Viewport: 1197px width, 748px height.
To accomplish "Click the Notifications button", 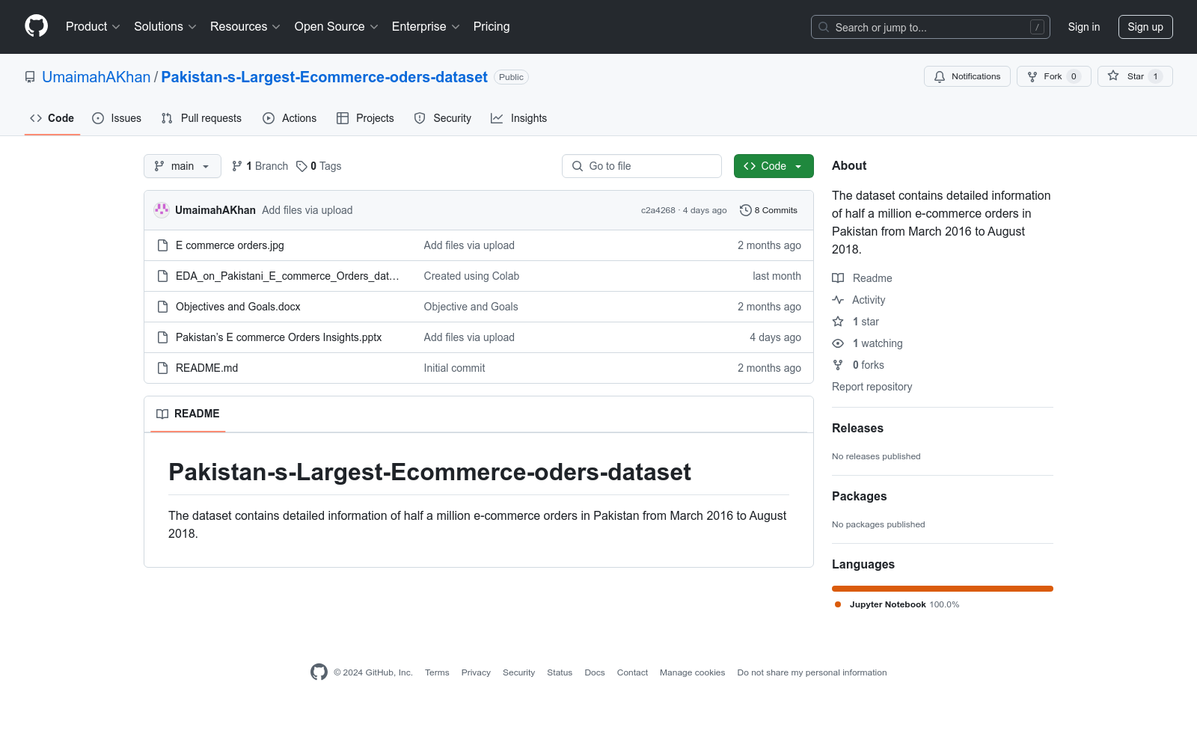I will click(967, 76).
